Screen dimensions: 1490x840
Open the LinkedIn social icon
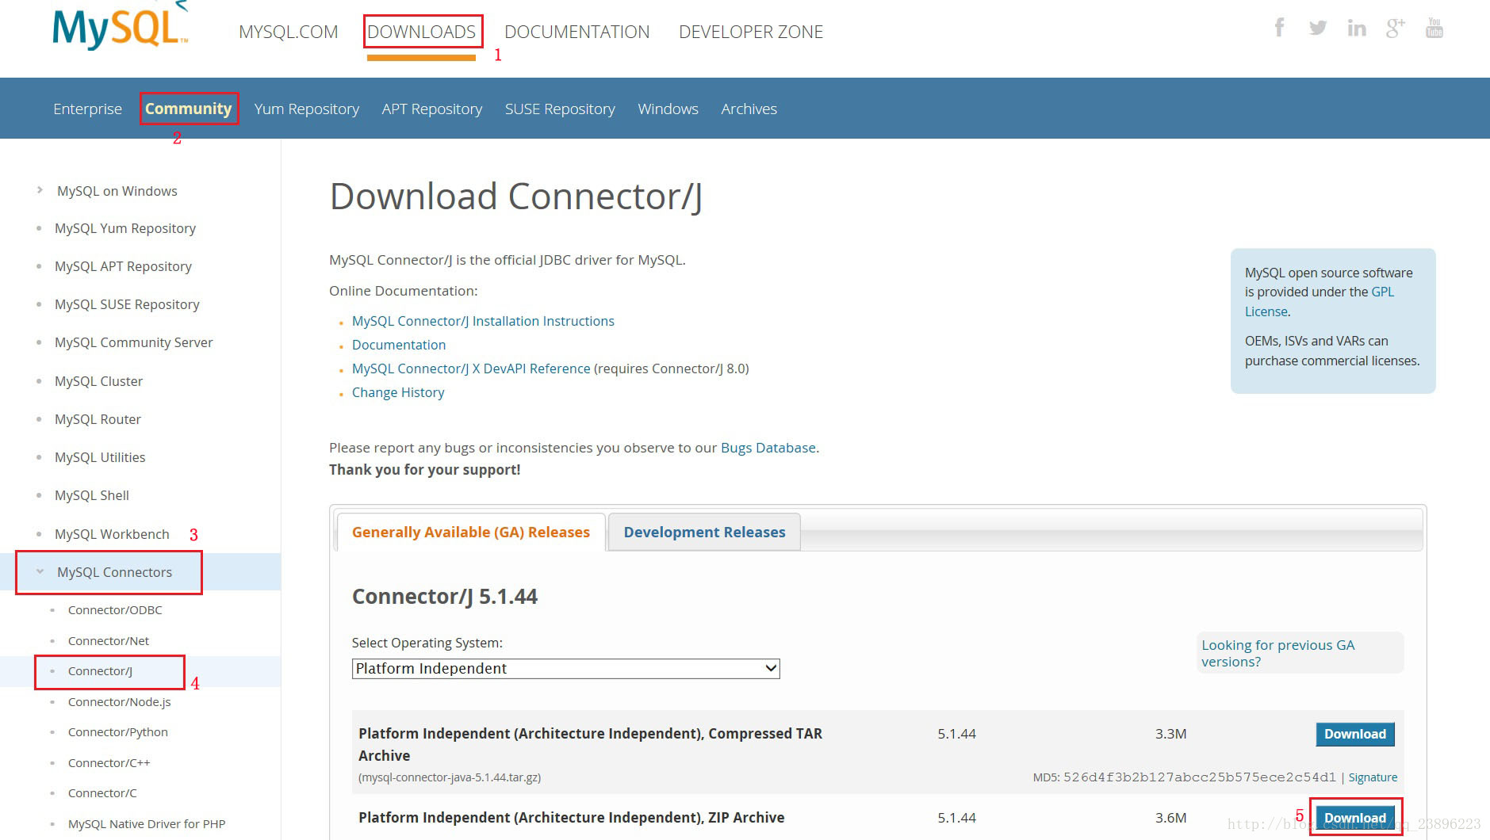tap(1357, 29)
